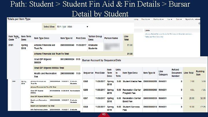Click Post Date header in Totals table
The width and height of the screenshot is (208, 117).
tap(81, 38)
